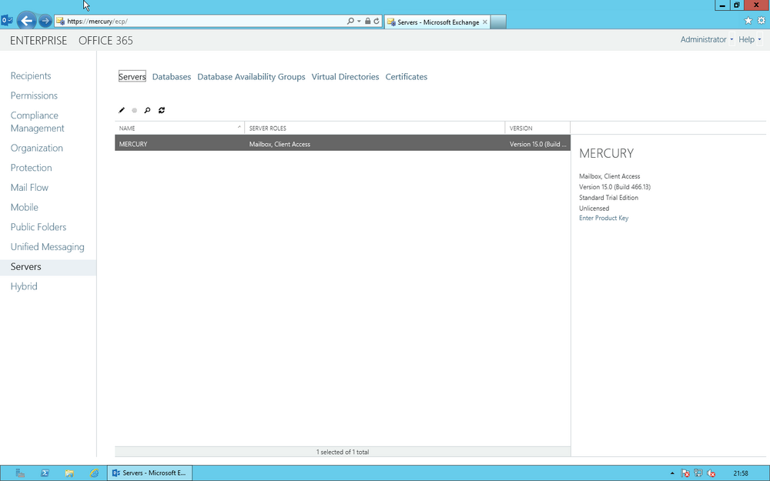This screenshot has width=770, height=481.
Task: Open the search magnifier in the servers toolbar
Action: (x=147, y=110)
